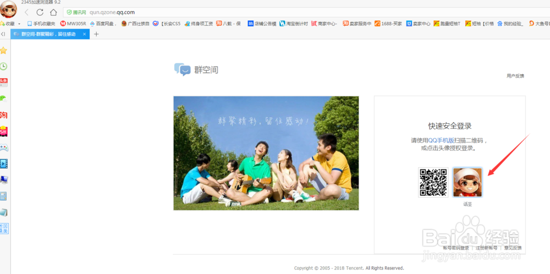The image size is (550, 274).
Task: Open the 短袖【价格 bookmark
Action: [x=479, y=24]
